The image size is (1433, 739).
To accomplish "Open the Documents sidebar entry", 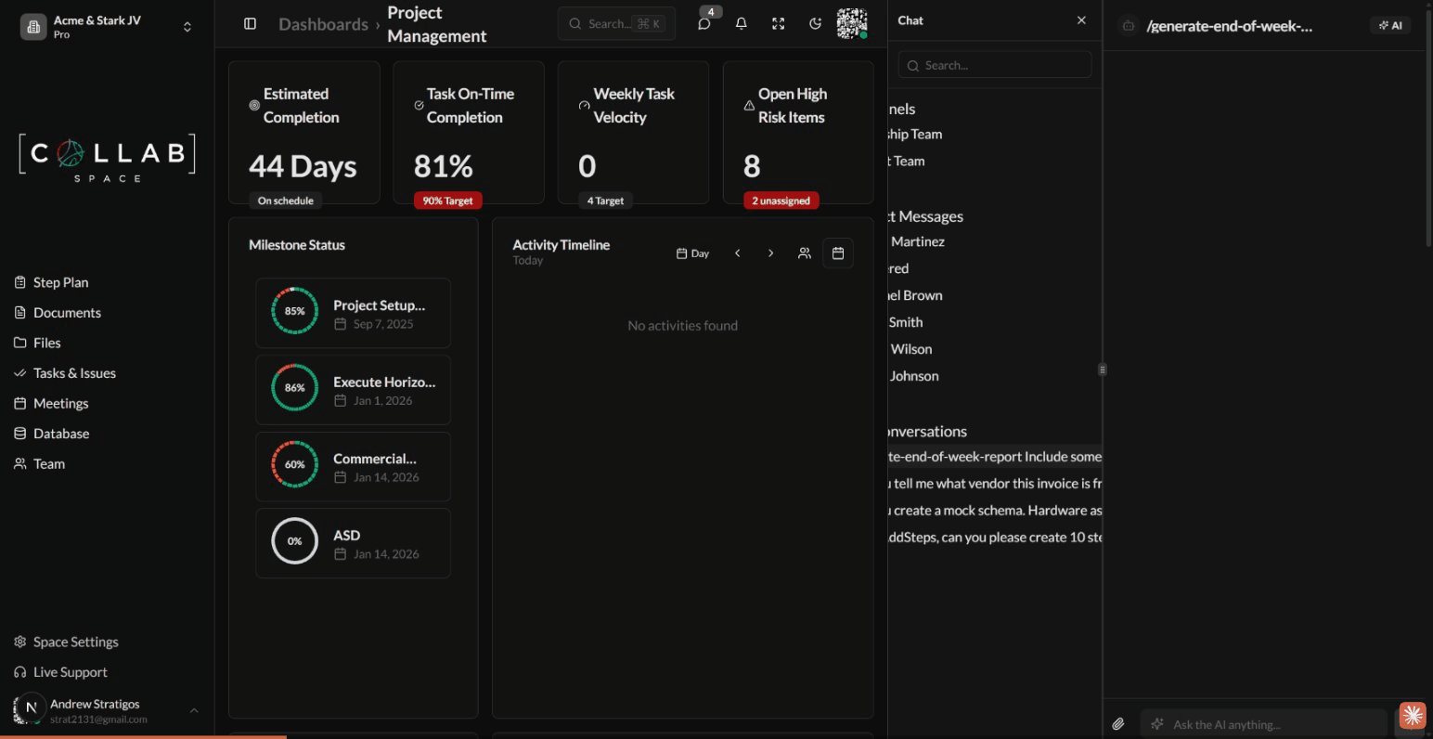I will [67, 312].
